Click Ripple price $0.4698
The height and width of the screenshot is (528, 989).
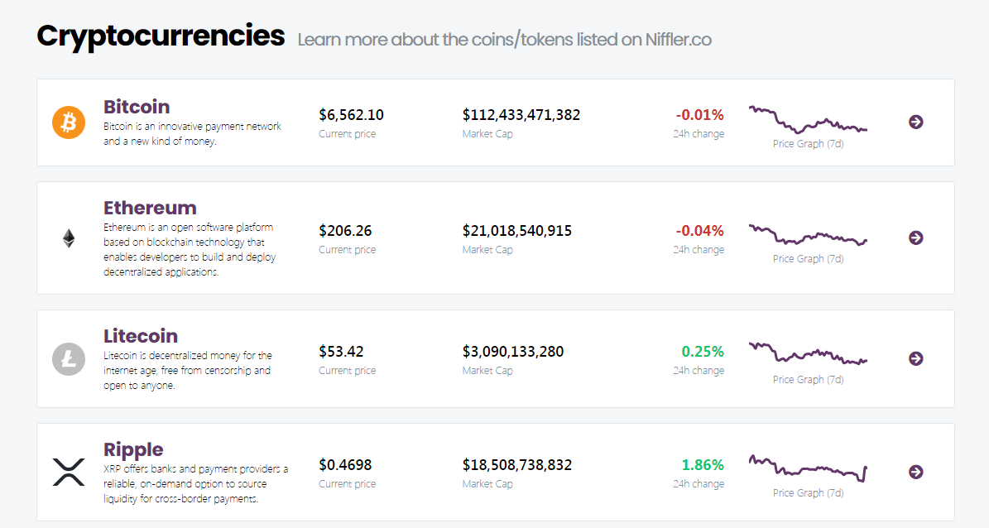point(345,465)
